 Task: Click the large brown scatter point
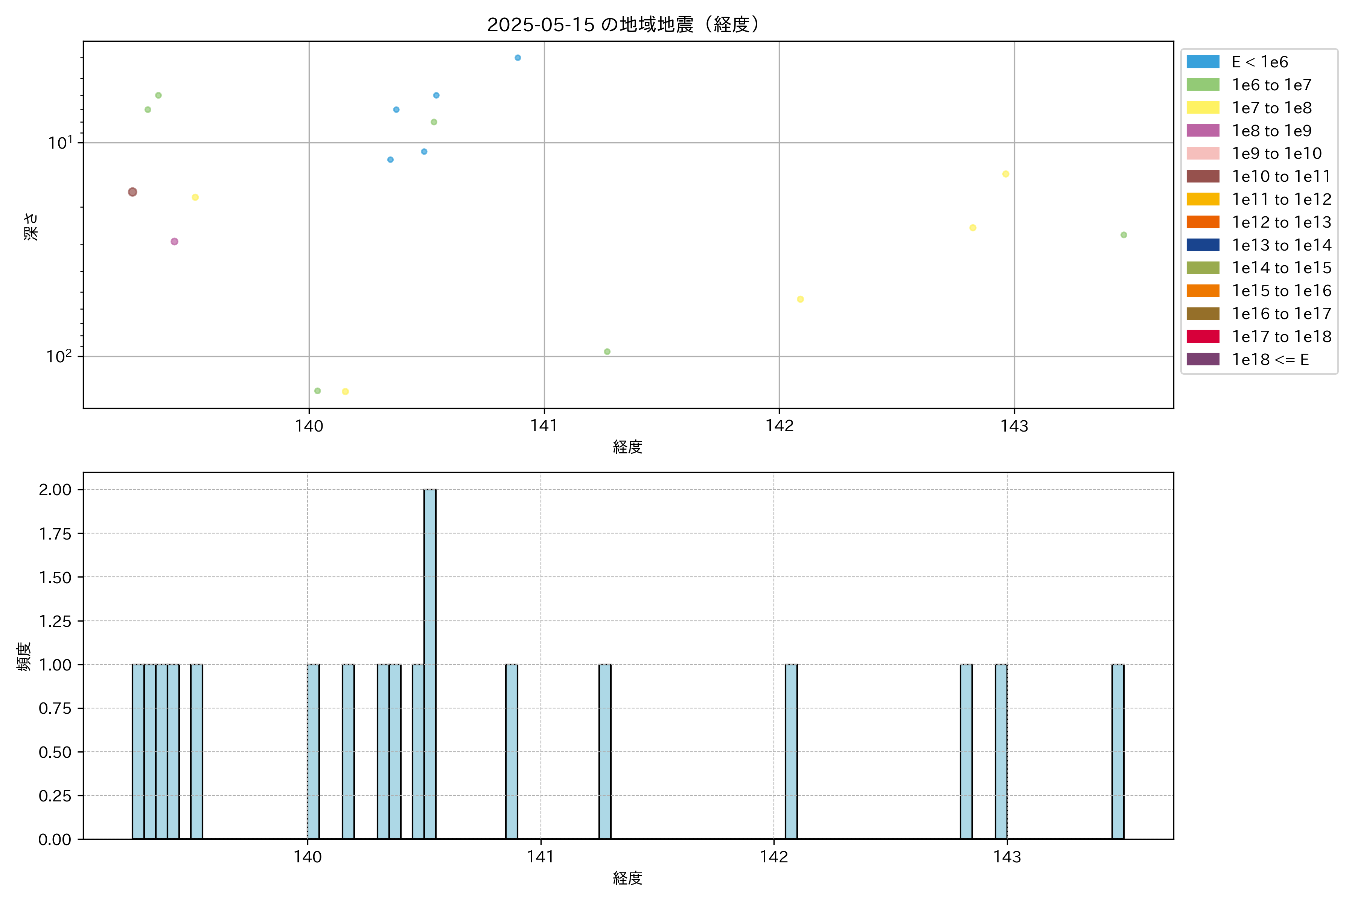click(132, 192)
